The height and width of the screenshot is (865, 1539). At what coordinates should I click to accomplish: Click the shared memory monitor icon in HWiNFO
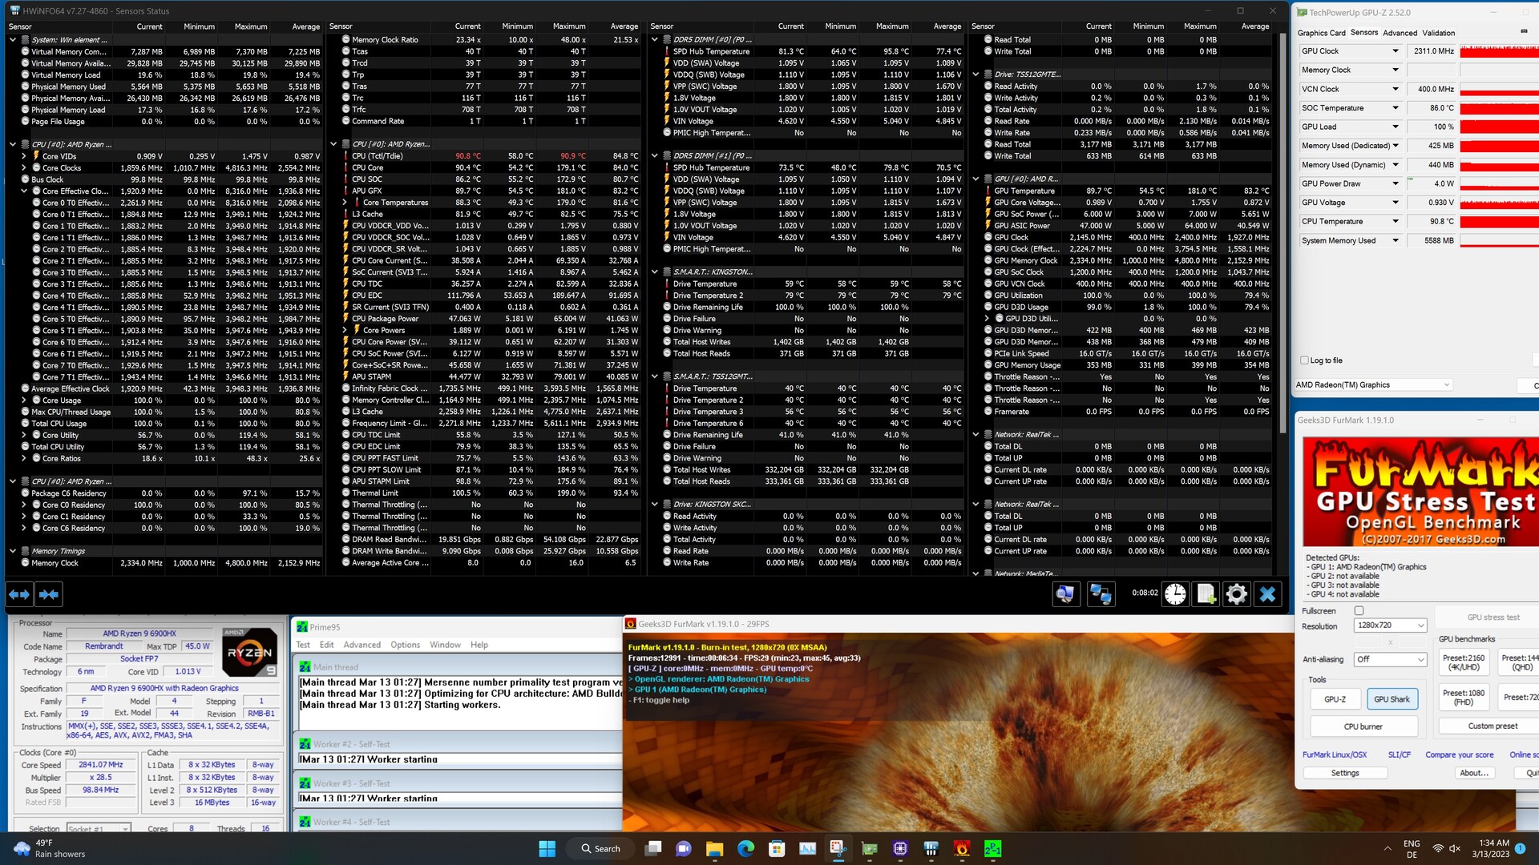(x=1065, y=594)
